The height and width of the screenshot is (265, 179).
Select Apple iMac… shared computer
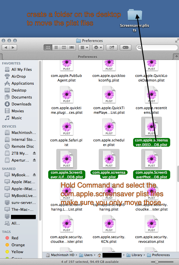point(20,182)
